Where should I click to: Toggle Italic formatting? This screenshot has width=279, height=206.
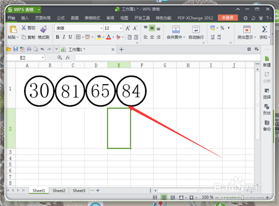[x=64, y=37]
